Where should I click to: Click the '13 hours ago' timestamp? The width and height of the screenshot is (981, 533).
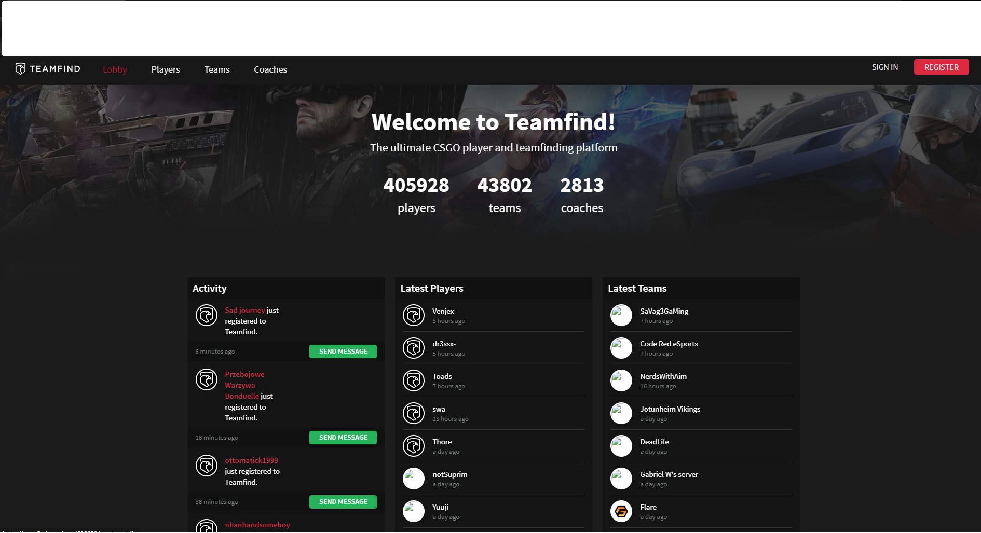pos(451,419)
